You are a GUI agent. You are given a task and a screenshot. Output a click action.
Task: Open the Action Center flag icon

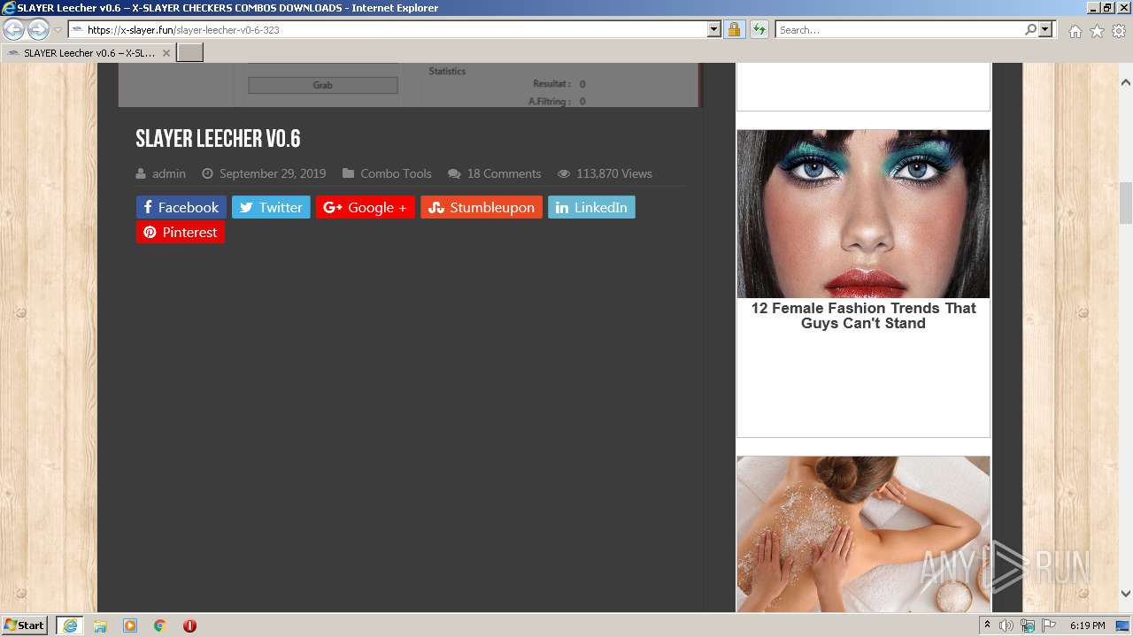click(x=1049, y=625)
